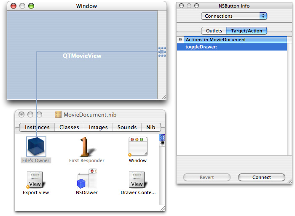Switch to icon view mode in nib window
The width and height of the screenshot is (295, 216).
pyautogui.click(x=162, y=137)
